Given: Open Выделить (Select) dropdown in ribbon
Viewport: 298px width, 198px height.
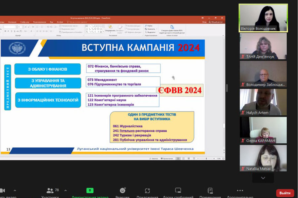Looking at the screenshot, I should [151, 32].
